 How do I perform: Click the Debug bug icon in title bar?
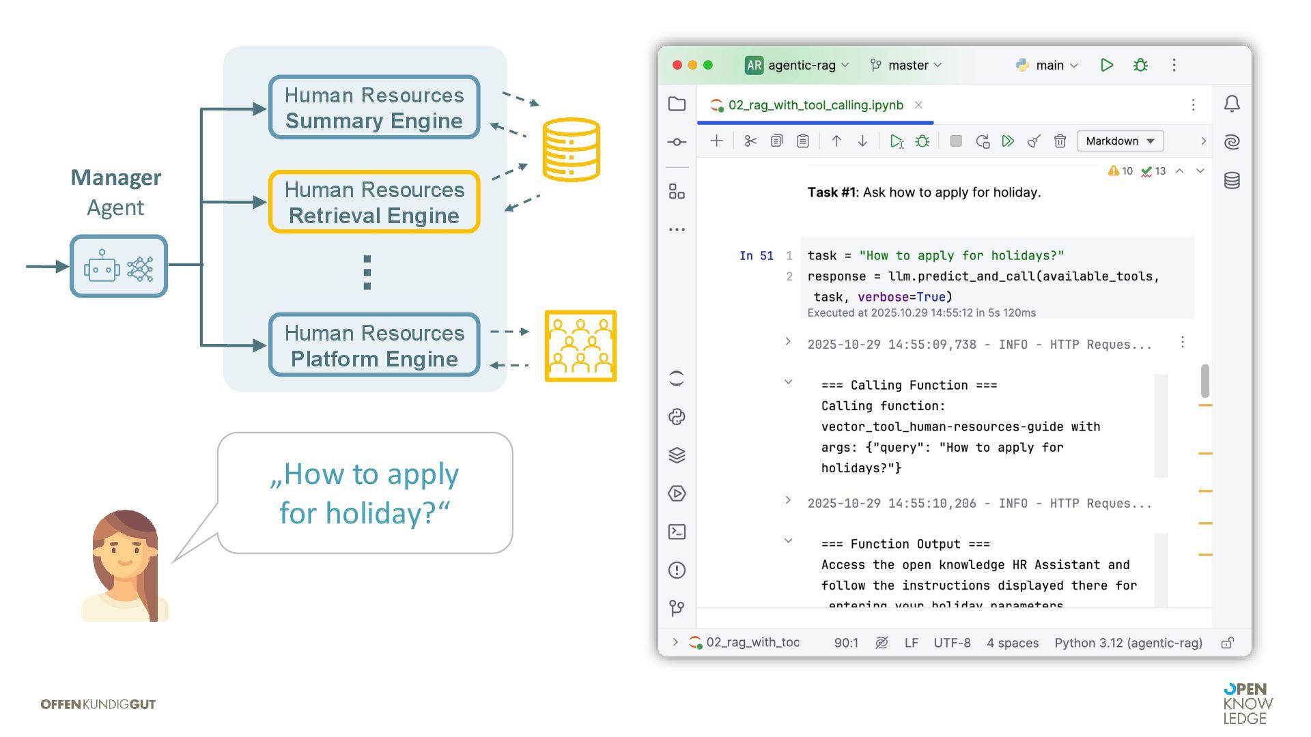coord(1140,65)
